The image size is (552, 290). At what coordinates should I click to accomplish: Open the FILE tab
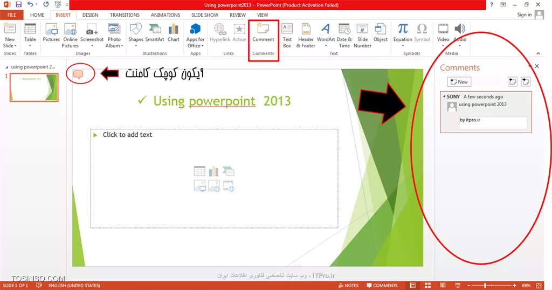[x=12, y=15]
